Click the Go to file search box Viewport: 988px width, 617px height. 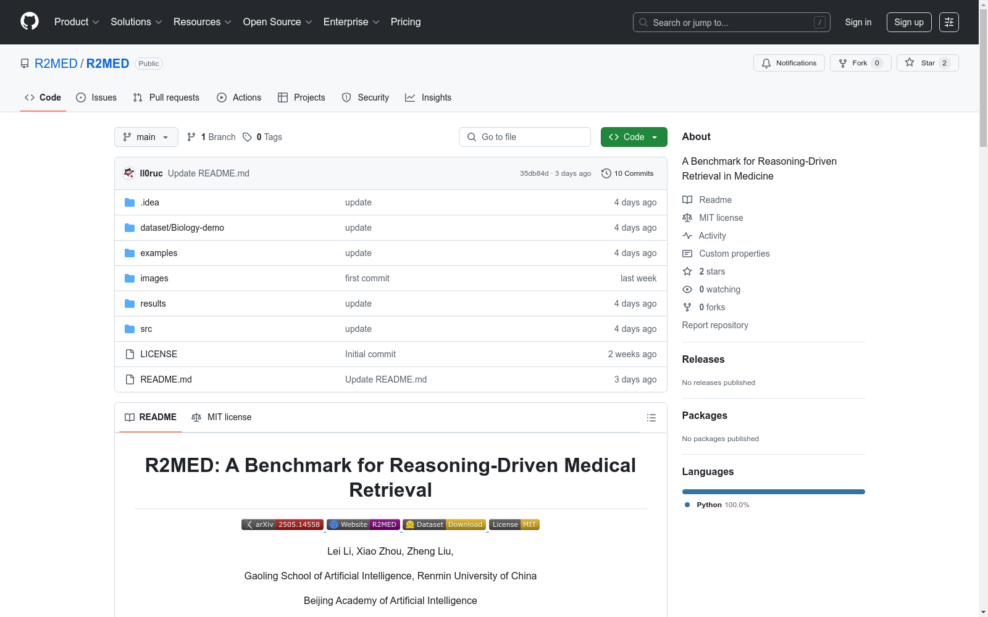(x=525, y=137)
